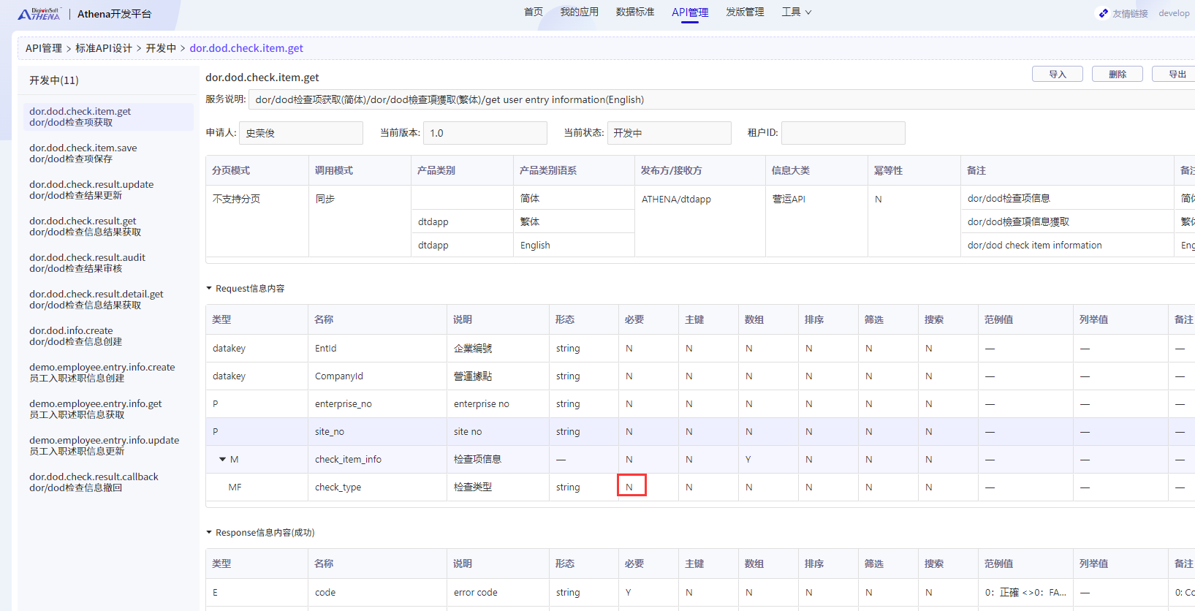Click the 导入 button
The height and width of the screenshot is (611, 1195).
pyautogui.click(x=1058, y=74)
